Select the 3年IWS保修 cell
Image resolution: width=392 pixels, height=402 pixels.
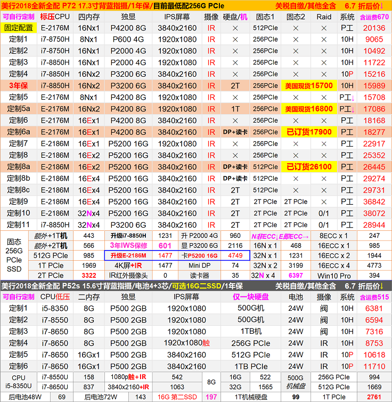coord(127,245)
